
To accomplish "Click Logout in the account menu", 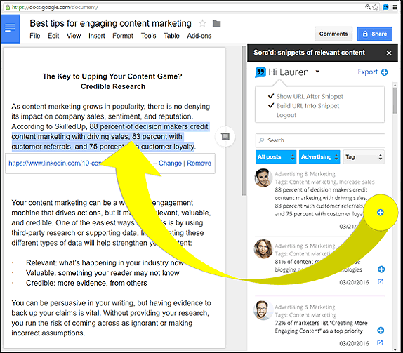I will pos(286,115).
